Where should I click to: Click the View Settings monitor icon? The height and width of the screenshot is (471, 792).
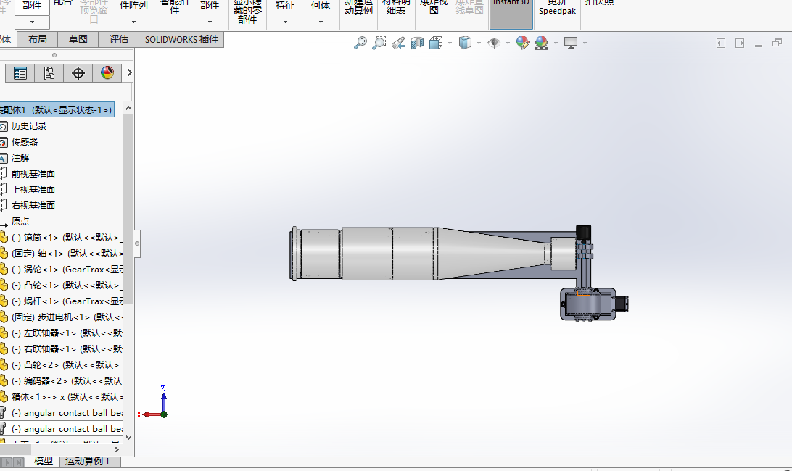coord(571,43)
